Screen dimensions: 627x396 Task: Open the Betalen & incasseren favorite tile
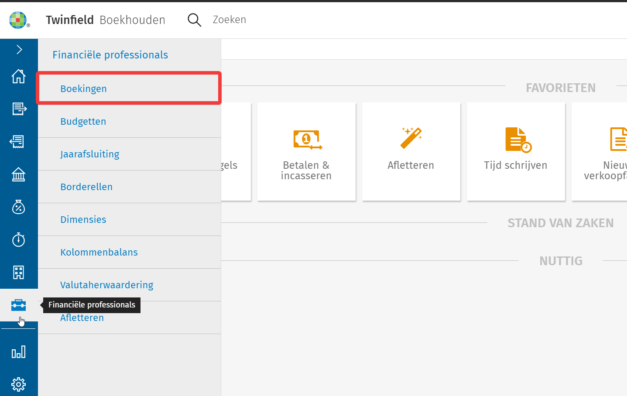(x=306, y=152)
